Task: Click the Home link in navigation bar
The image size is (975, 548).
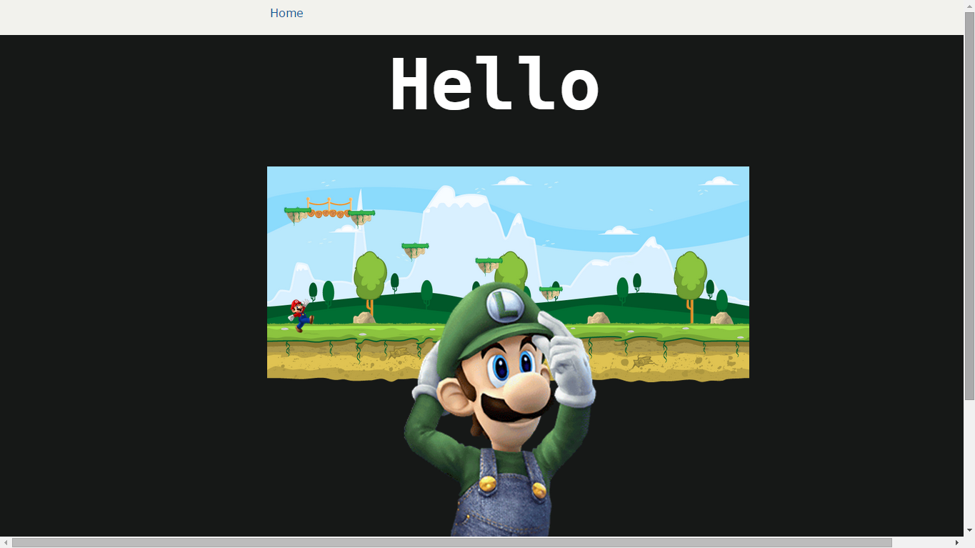Action: pyautogui.click(x=286, y=14)
